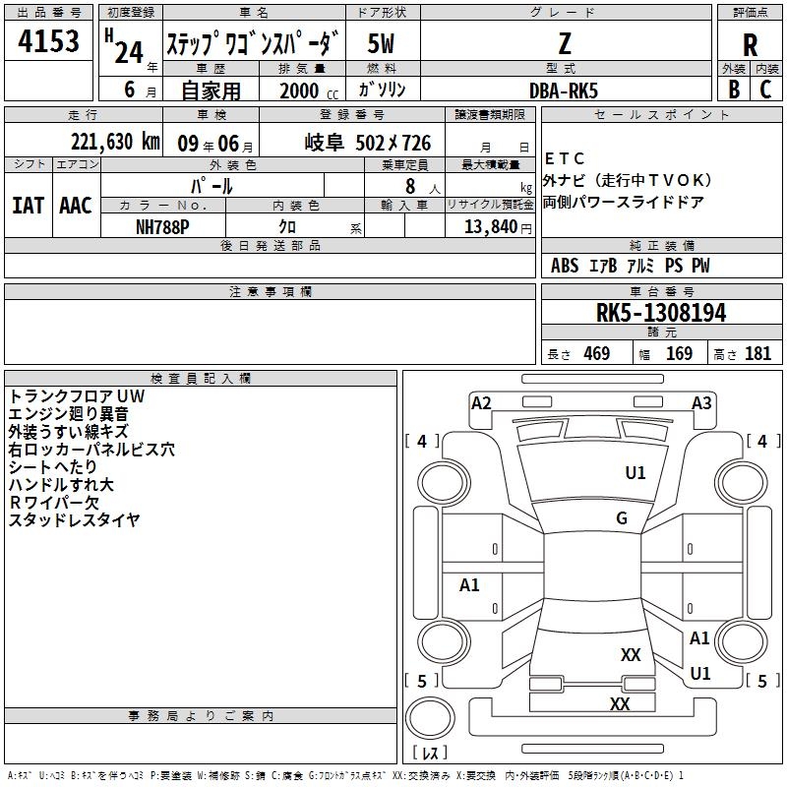Click the A2 damage mark on the diagram
The width and height of the screenshot is (787, 787).
click(481, 403)
